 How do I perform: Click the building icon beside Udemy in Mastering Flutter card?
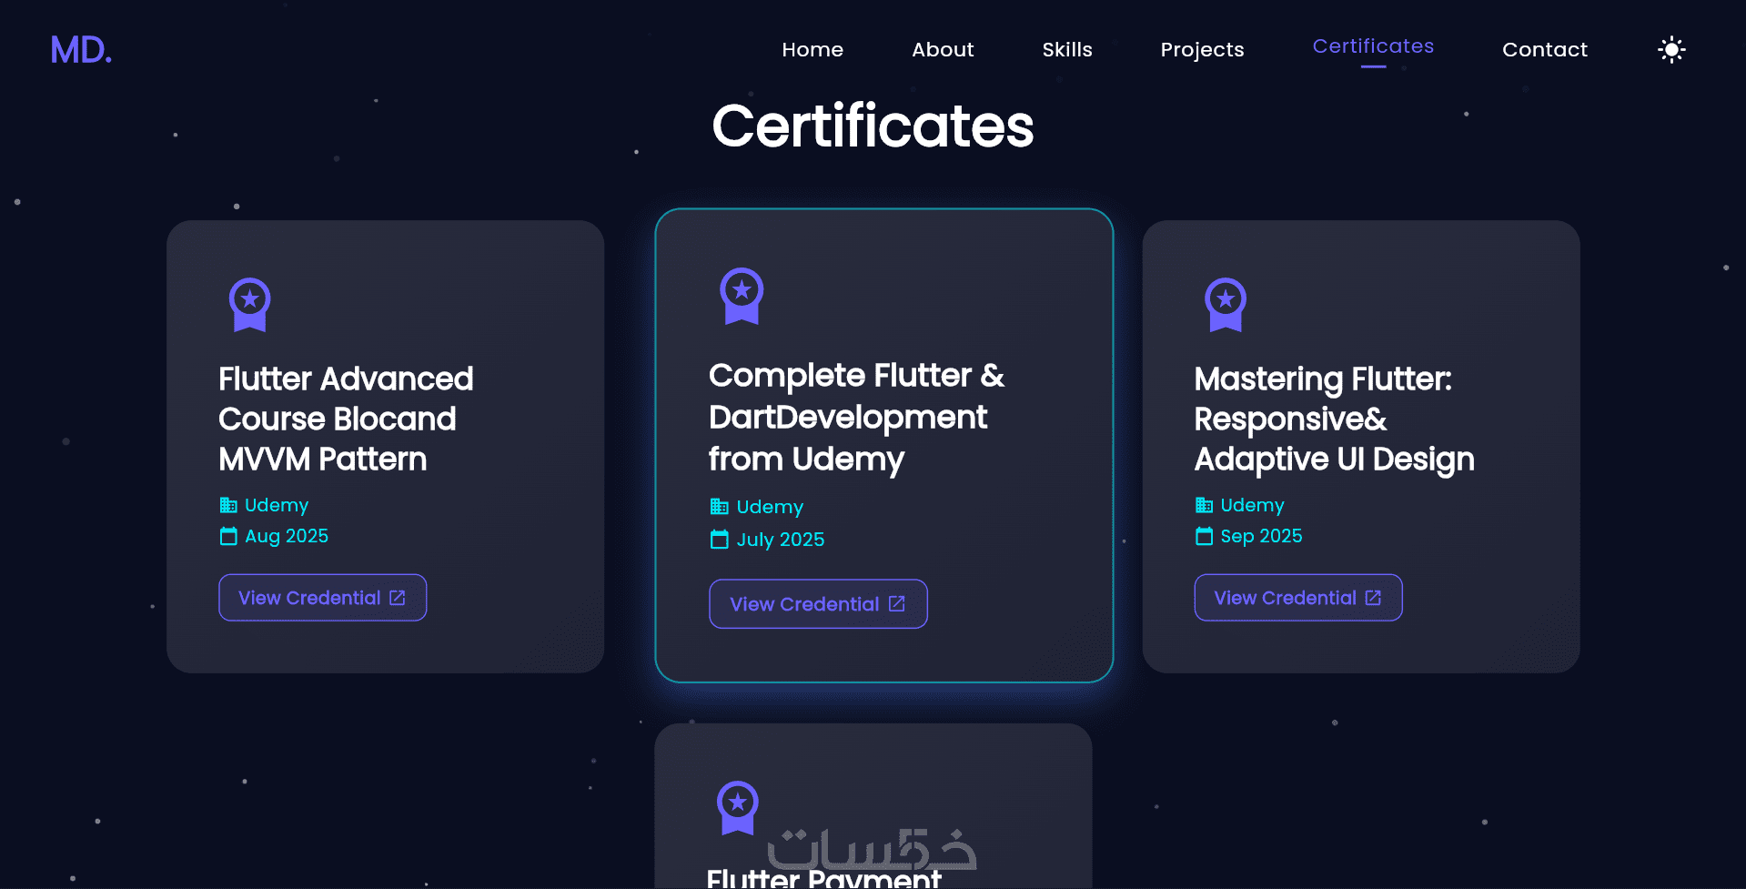pyautogui.click(x=1204, y=505)
